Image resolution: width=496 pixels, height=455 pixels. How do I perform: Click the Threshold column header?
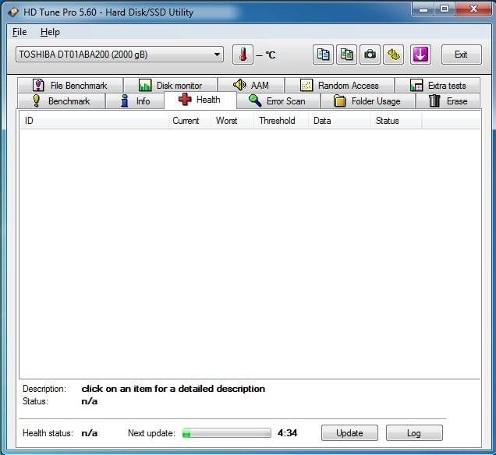click(277, 121)
